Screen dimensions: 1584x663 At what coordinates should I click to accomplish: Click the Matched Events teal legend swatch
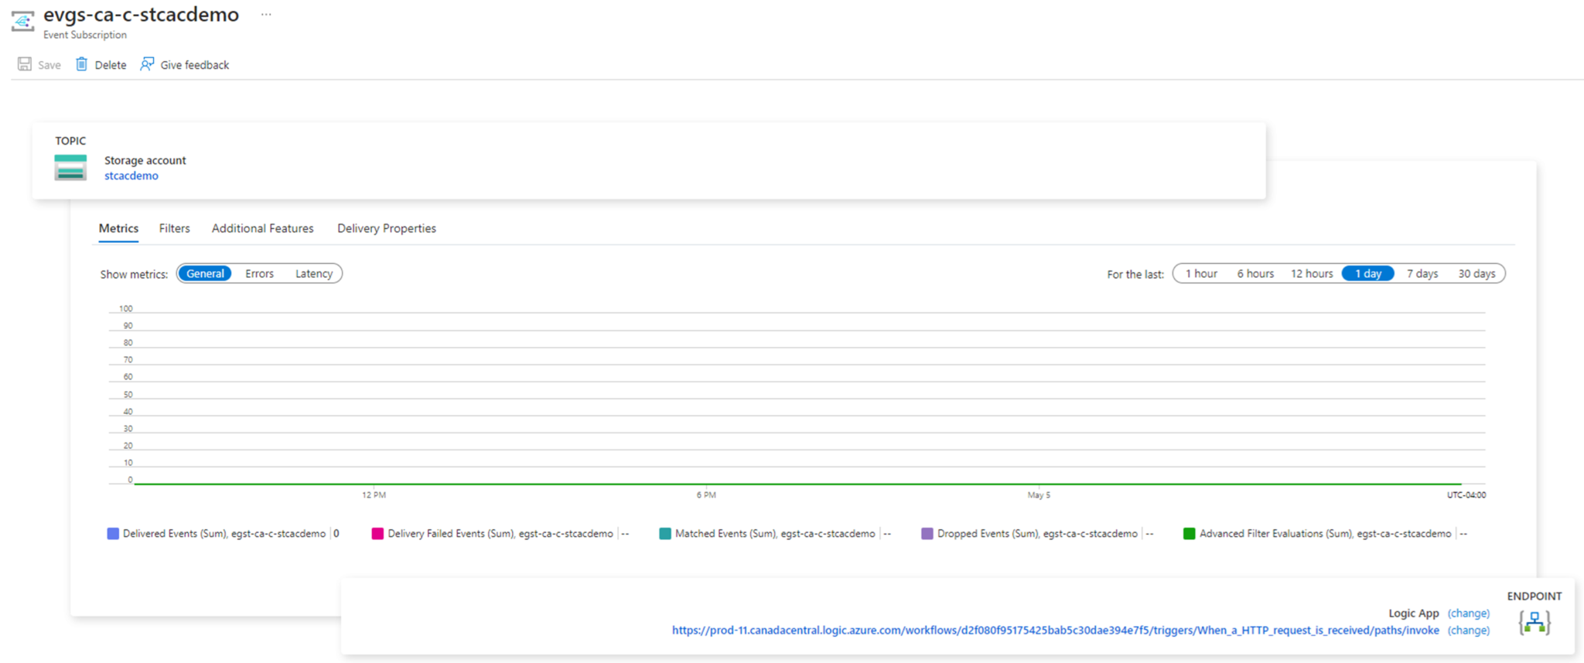click(x=665, y=534)
